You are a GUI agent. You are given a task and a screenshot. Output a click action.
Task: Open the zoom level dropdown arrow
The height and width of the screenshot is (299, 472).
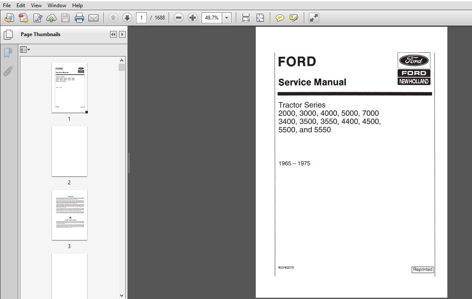point(227,18)
